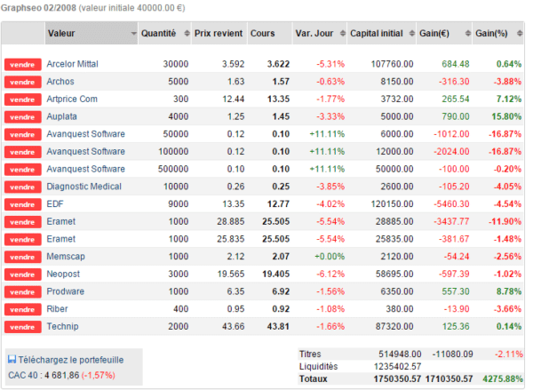Click Totaux gain percentage 4275.88%
533x390 pixels.
click(503, 378)
